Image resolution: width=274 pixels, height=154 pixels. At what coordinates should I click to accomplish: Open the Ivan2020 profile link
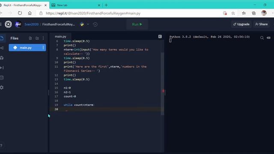coord(31,24)
